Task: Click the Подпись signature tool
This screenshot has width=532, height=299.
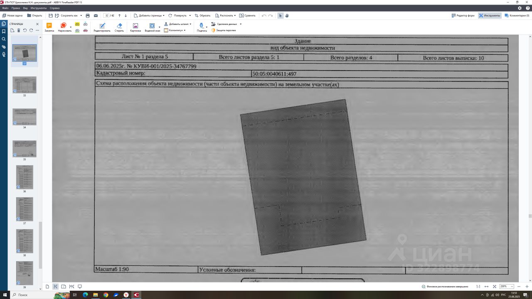Action: tap(202, 27)
